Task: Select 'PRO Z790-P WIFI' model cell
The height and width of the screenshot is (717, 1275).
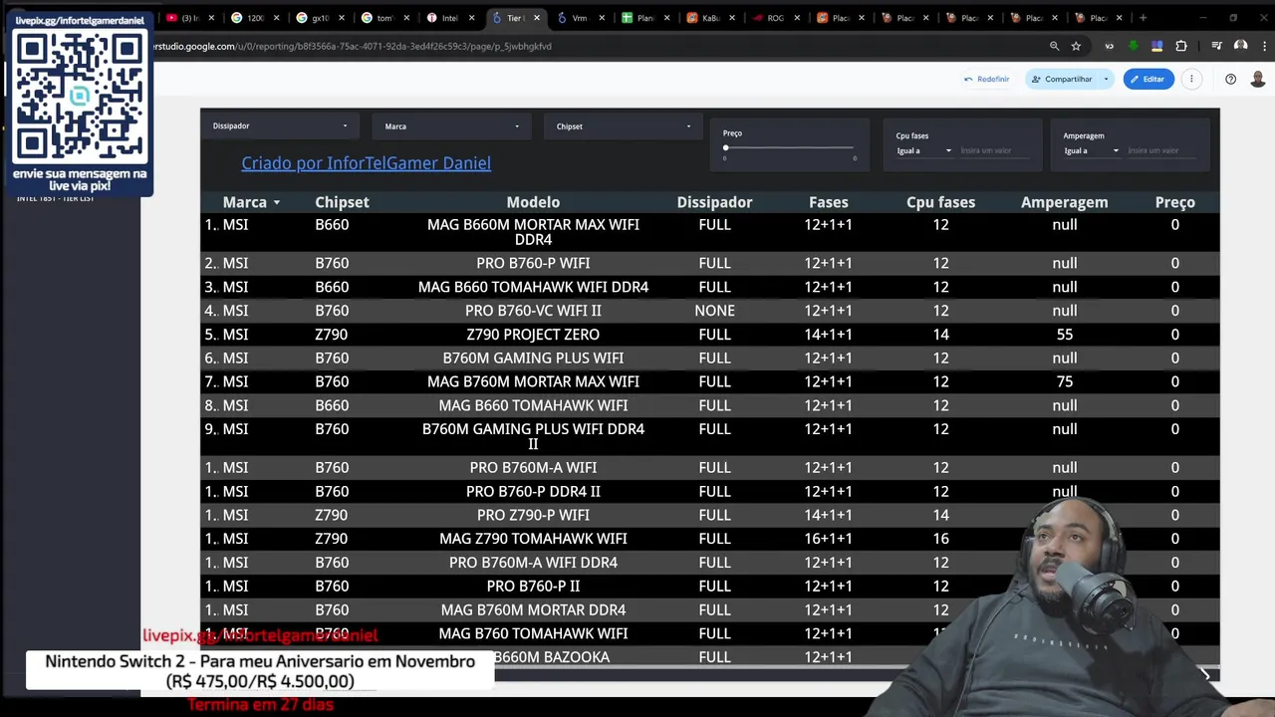Action: (533, 515)
